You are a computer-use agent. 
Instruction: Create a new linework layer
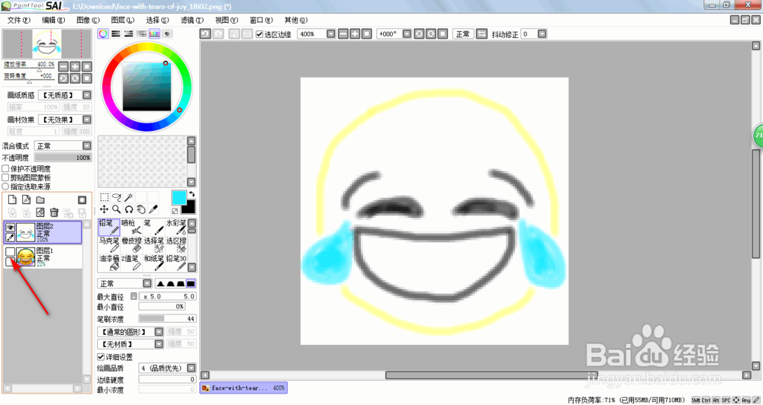26,199
